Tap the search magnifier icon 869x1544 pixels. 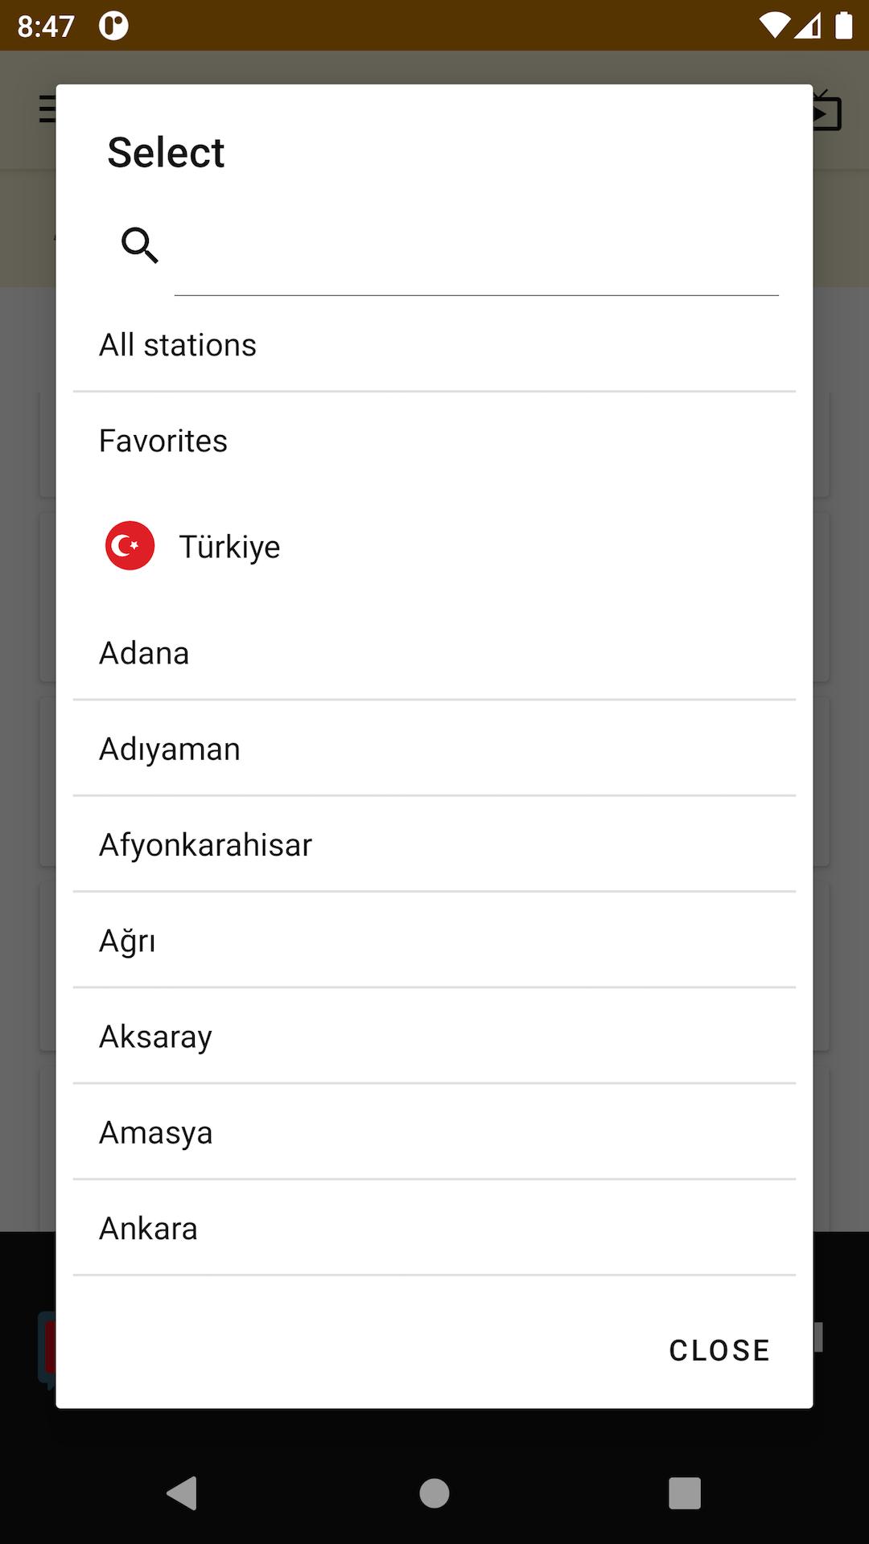139,245
